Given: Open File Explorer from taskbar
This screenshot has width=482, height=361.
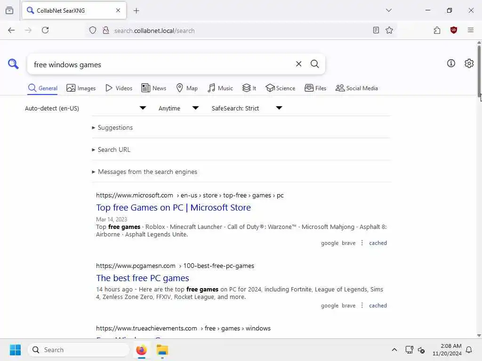Looking at the screenshot, I should (x=162, y=350).
